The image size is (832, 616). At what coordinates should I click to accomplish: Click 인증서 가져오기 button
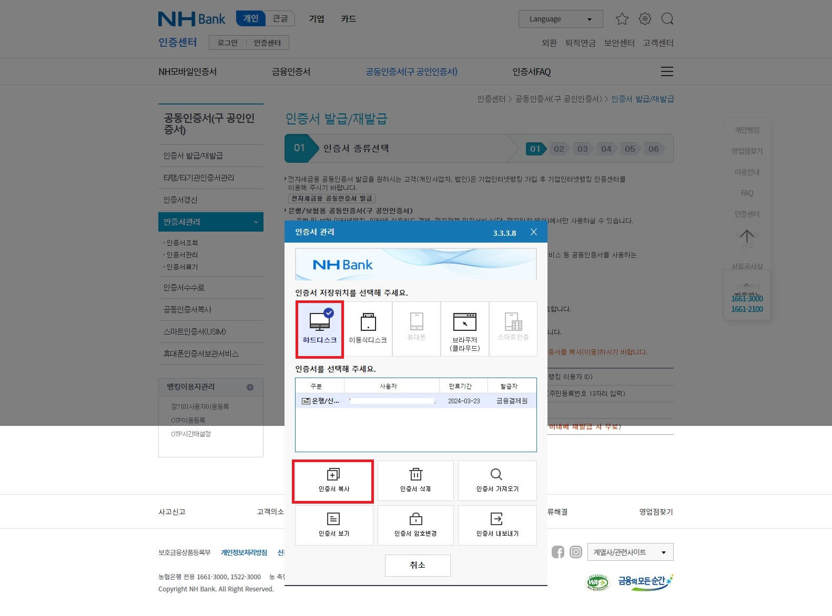(x=498, y=481)
